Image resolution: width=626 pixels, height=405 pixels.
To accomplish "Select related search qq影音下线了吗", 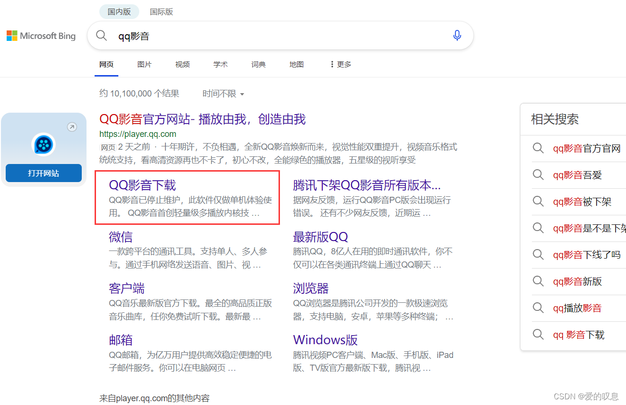I will (x=587, y=255).
